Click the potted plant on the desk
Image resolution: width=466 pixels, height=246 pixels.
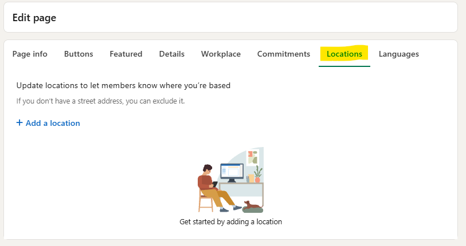(258, 174)
